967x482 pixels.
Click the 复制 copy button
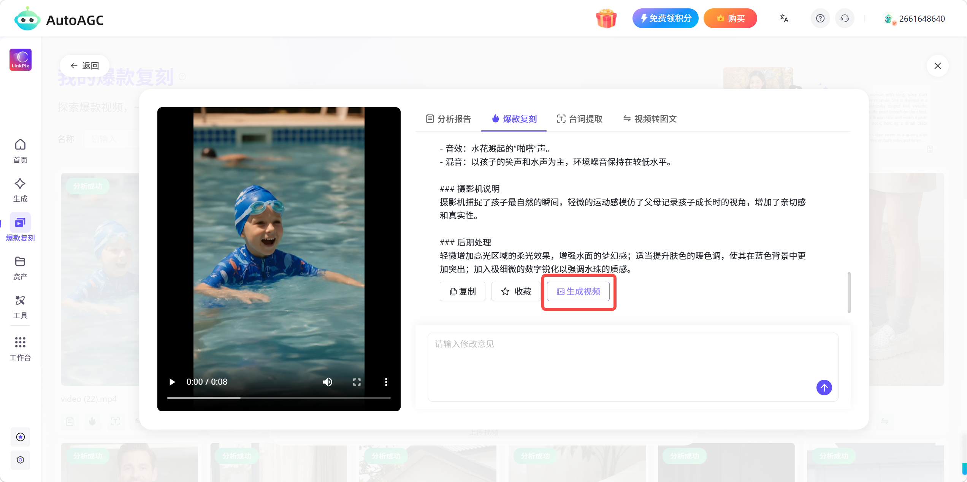[x=463, y=291]
